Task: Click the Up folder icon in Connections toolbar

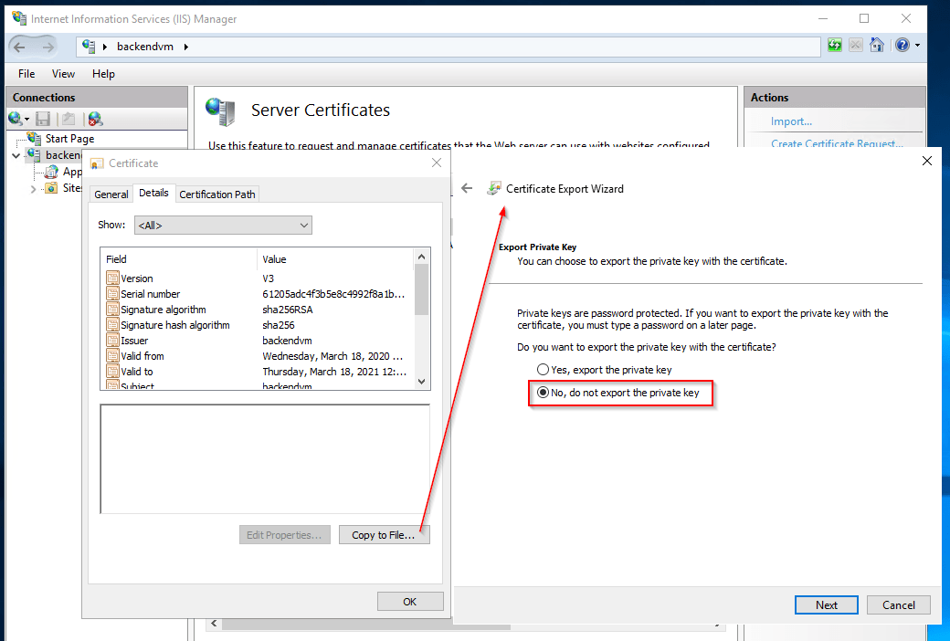Action: pos(69,119)
